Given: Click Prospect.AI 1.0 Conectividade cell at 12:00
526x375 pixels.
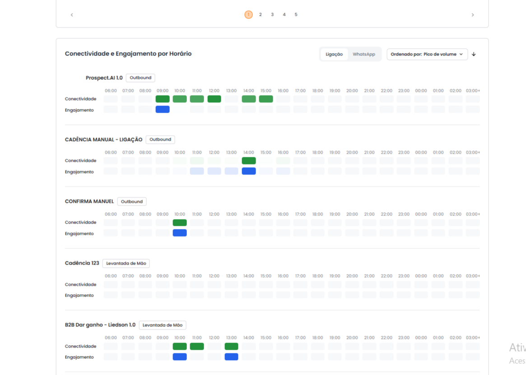Looking at the screenshot, I should point(214,99).
